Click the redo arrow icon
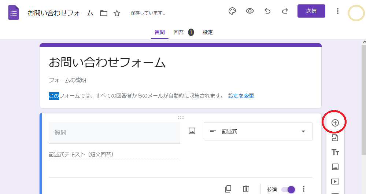Screen dimensions: 366x194 point(285,11)
